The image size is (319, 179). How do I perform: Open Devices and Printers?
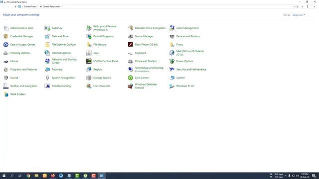click(184, 36)
